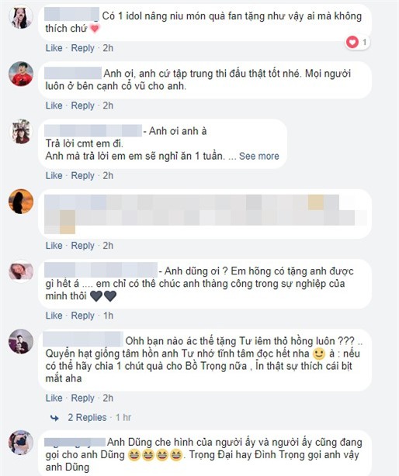Screen dimensions: 399x476
Task: Open avatar of commenter in red jersey
Action: 21,74
